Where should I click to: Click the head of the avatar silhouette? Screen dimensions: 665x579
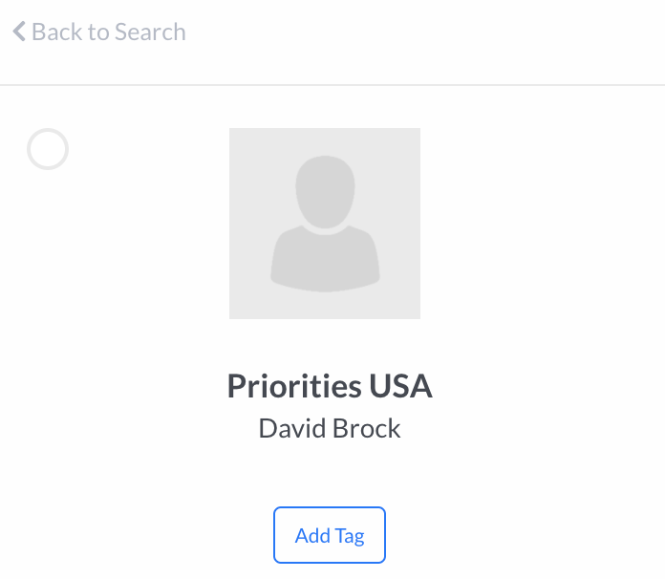click(x=325, y=192)
